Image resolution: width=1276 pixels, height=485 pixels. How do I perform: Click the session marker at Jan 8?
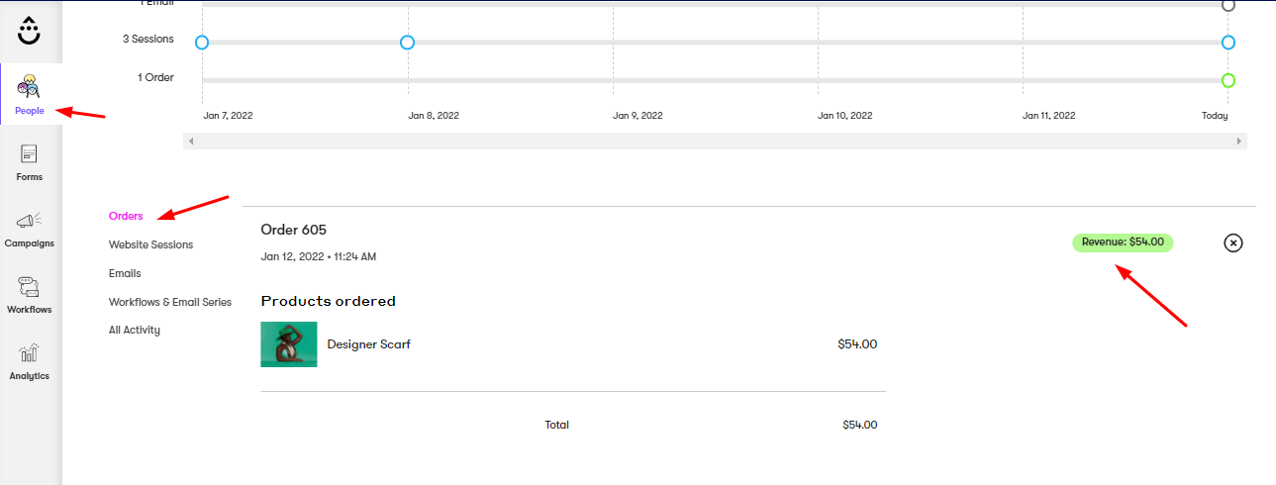(x=407, y=43)
